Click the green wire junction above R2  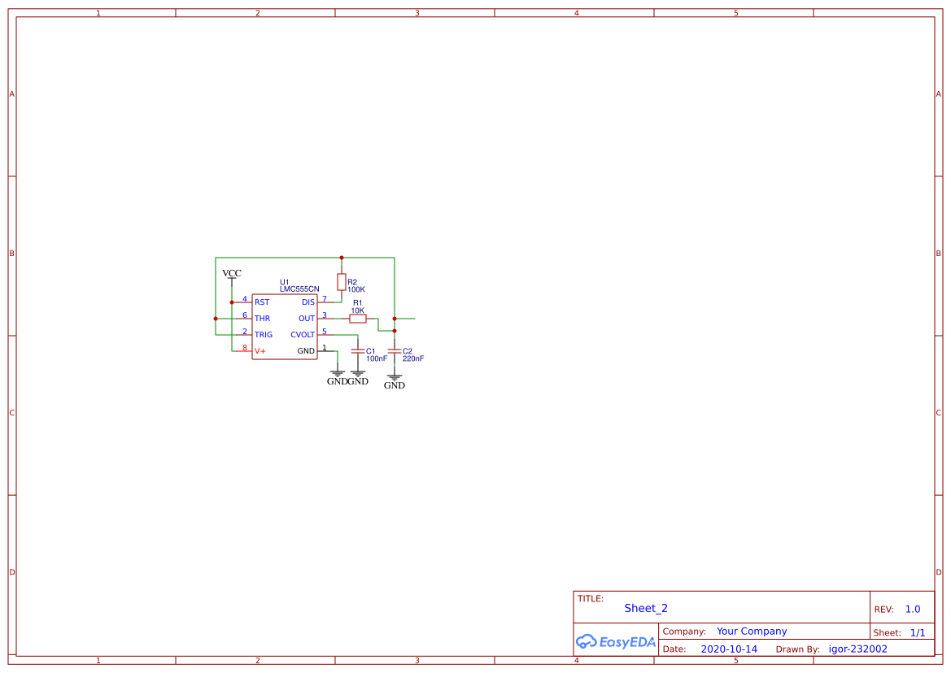[342, 257]
